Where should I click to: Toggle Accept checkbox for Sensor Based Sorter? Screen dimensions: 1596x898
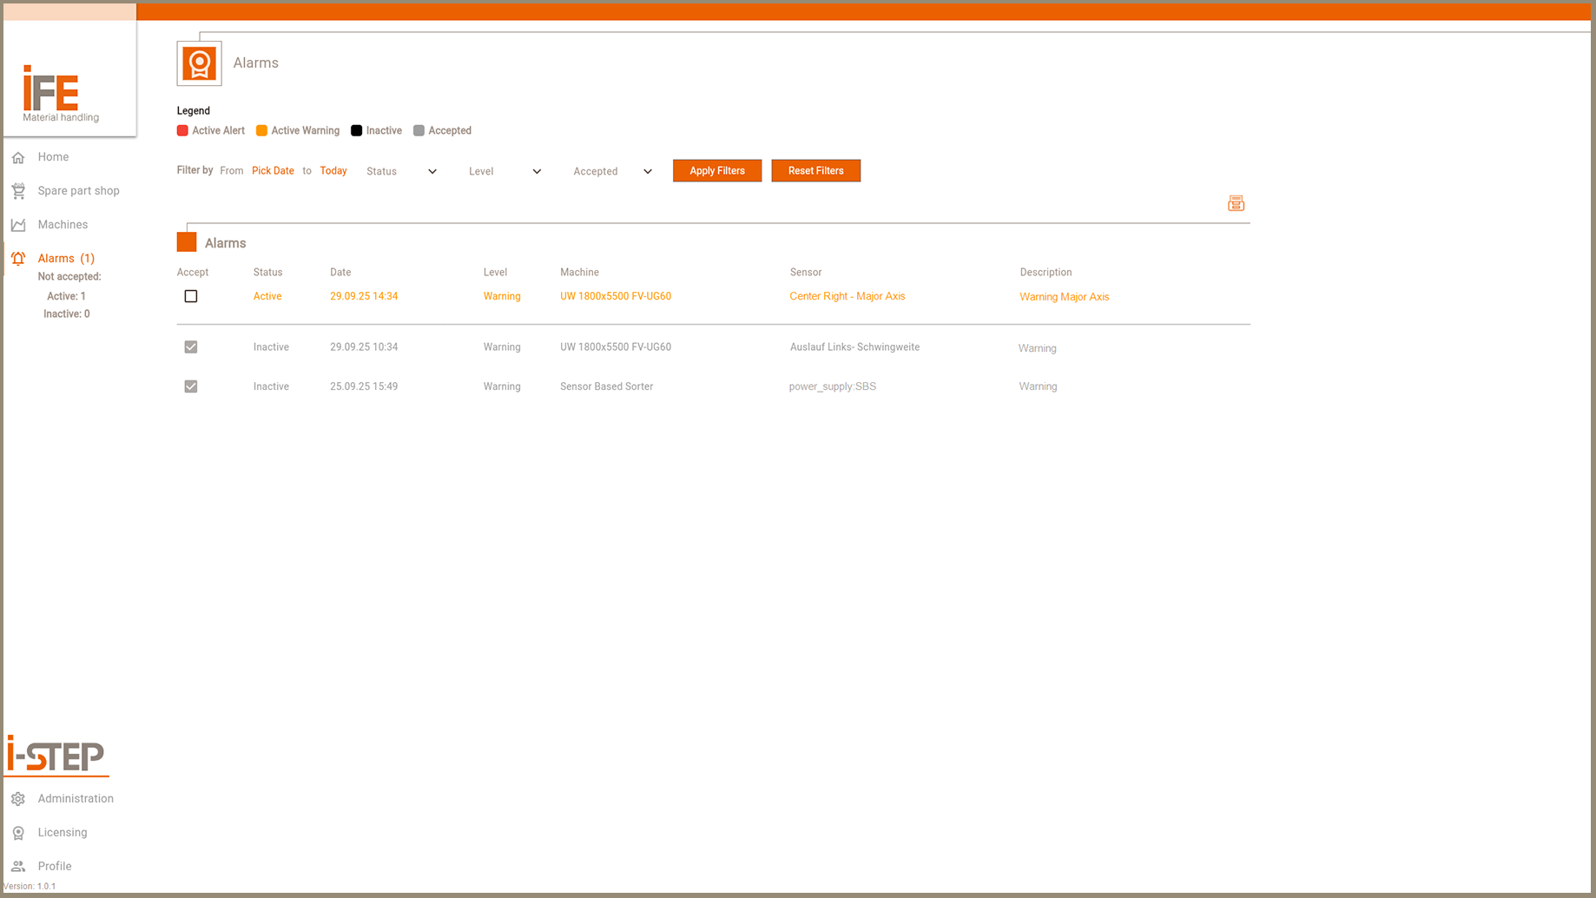click(x=191, y=386)
